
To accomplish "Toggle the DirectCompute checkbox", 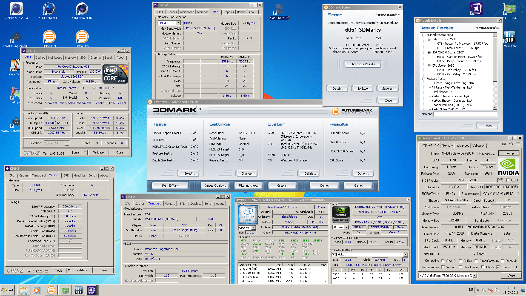I will point(476,261).
